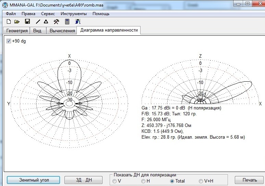Click the exit door icon
This screenshot has width=265, height=186.
pos(78,22)
